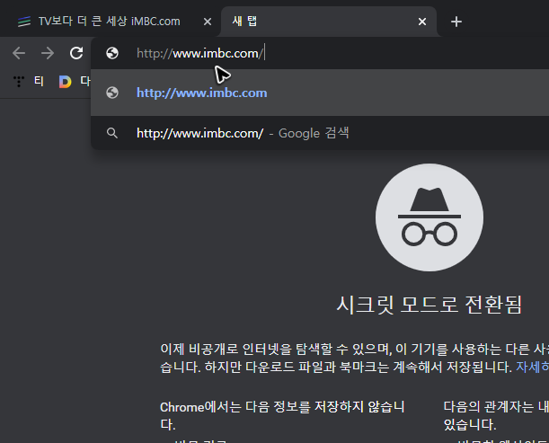The height and width of the screenshot is (443, 549).
Task: Open the 자세히 learn more link
Action: tap(532, 367)
